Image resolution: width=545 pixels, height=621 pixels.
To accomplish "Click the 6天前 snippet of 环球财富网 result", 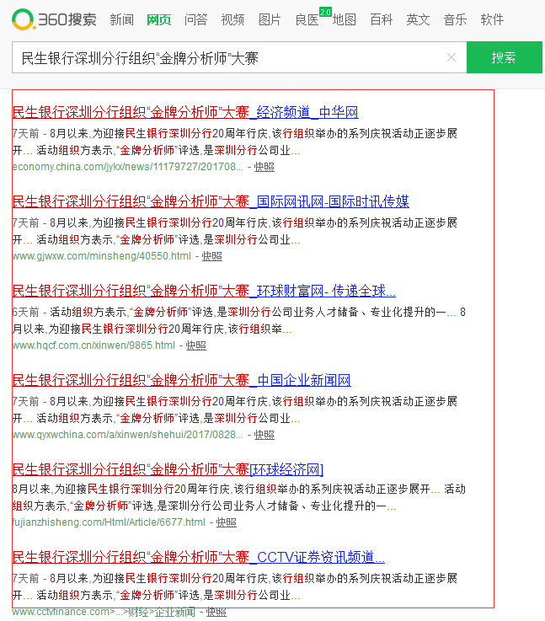I will [239, 320].
